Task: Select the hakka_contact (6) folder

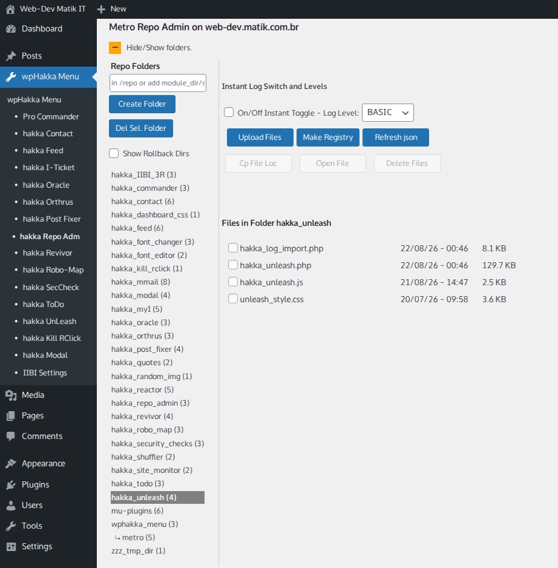Action: (x=143, y=202)
